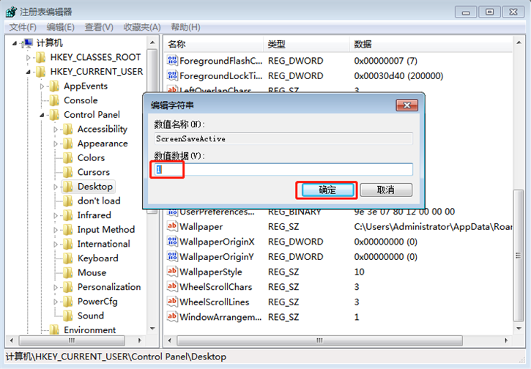Select the Keyboard key in tree
This screenshot has height=369, width=531.
(97, 258)
